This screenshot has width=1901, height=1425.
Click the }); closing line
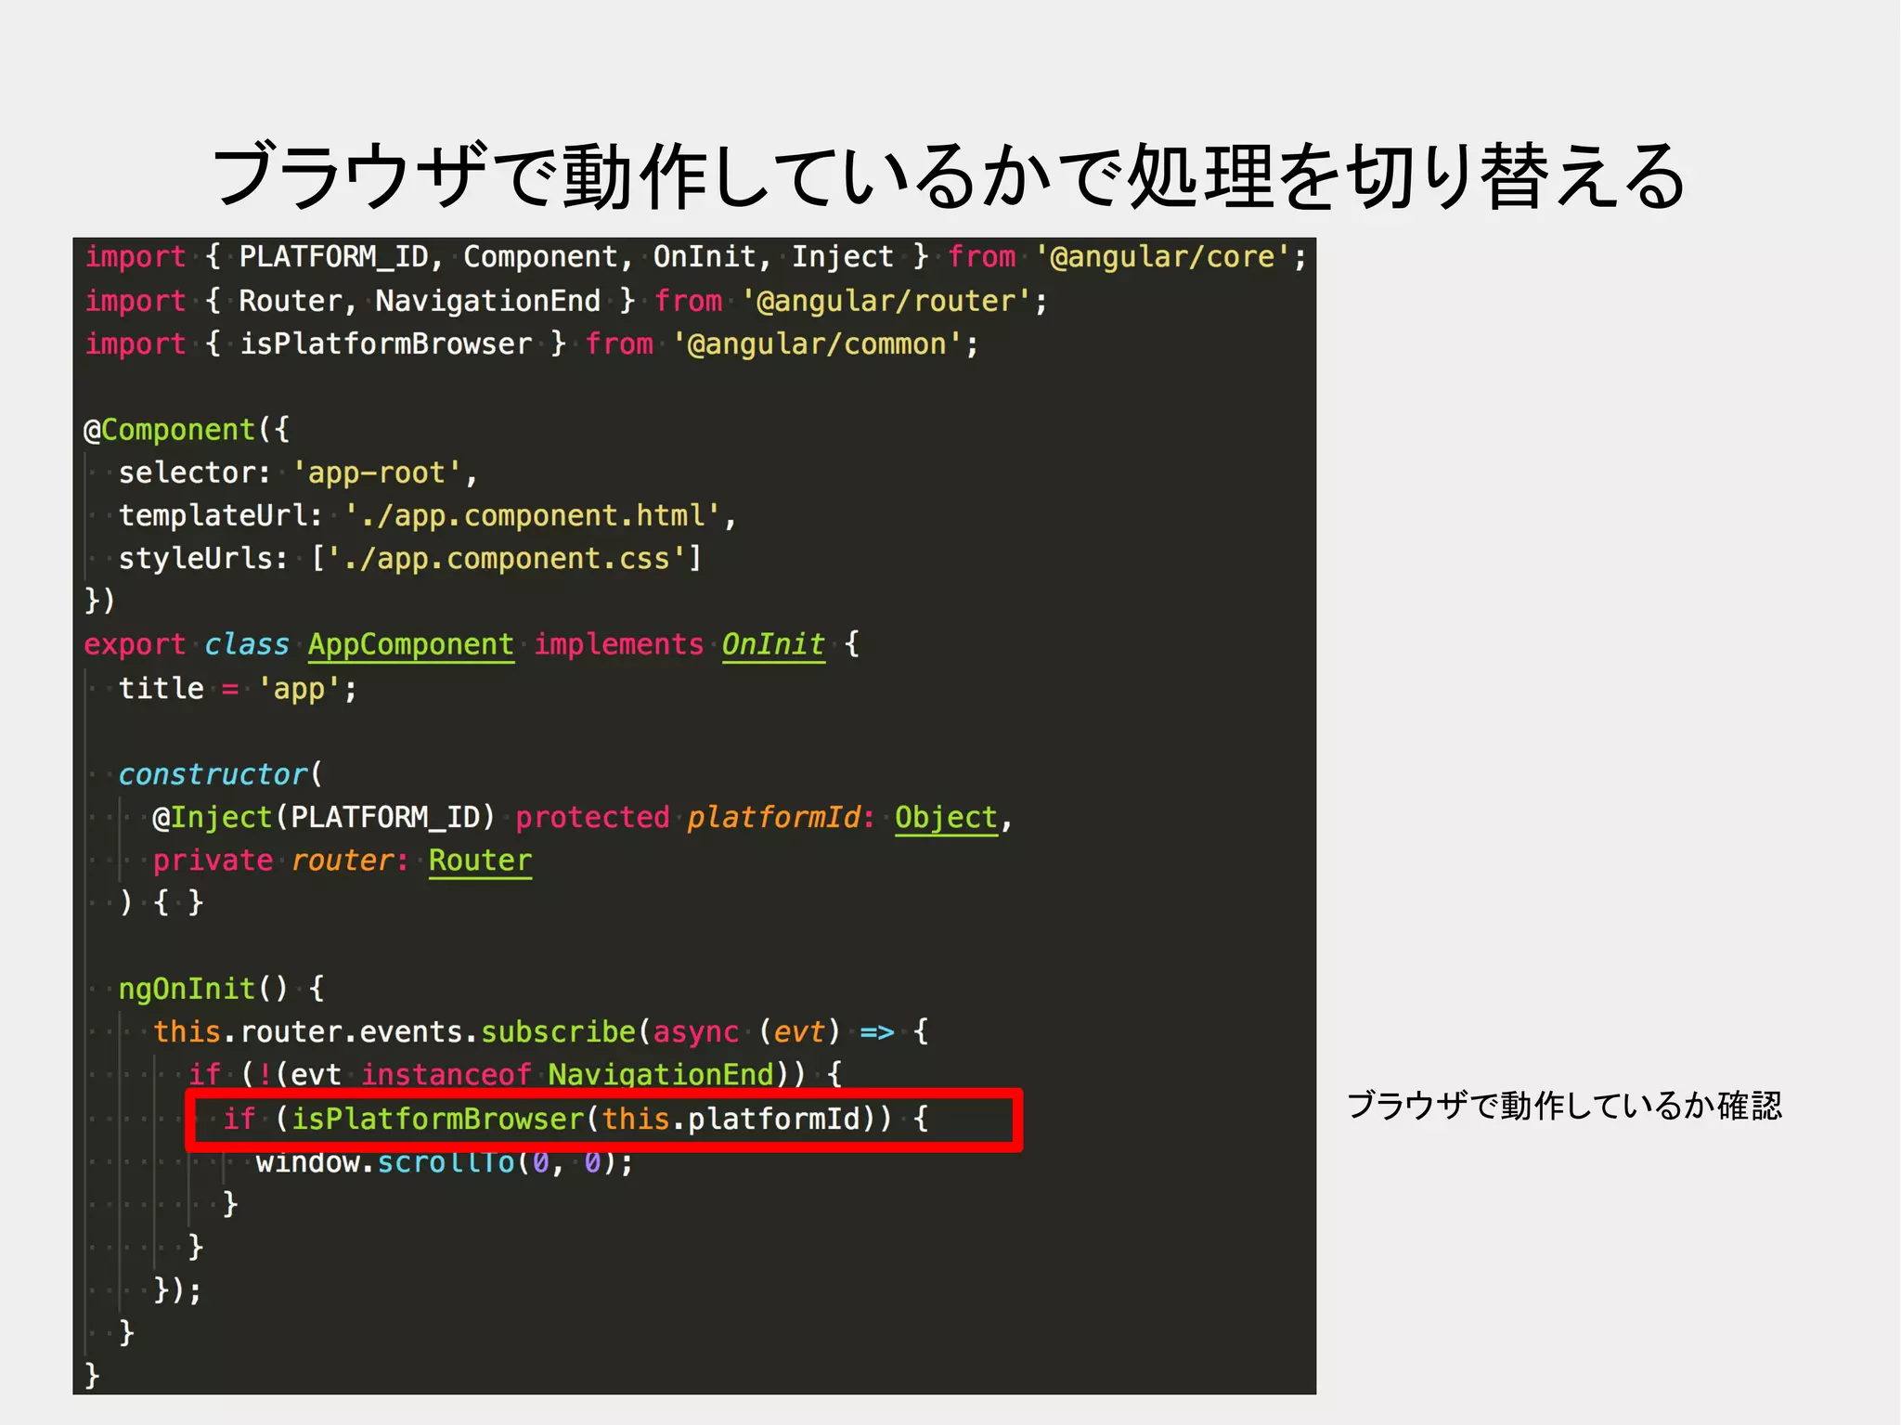pyautogui.click(x=177, y=1290)
